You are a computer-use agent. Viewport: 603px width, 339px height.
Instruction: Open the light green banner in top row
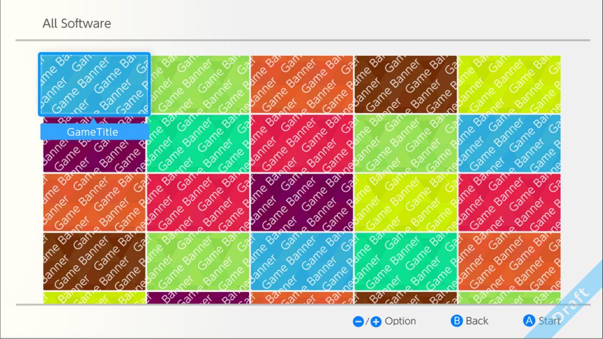[198, 84]
